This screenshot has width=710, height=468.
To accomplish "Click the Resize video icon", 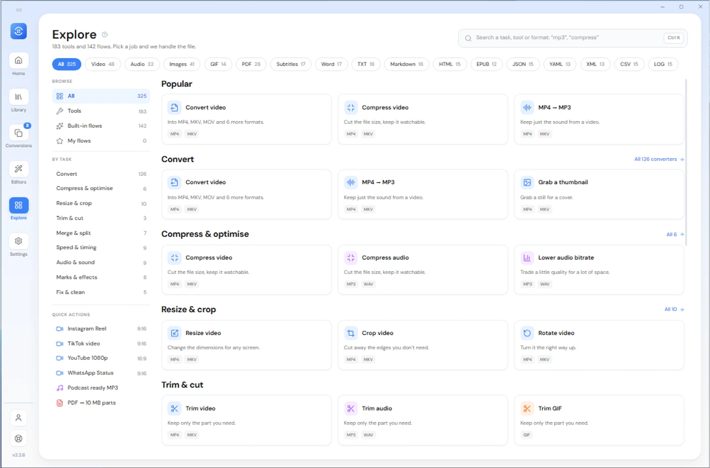I will (x=174, y=333).
